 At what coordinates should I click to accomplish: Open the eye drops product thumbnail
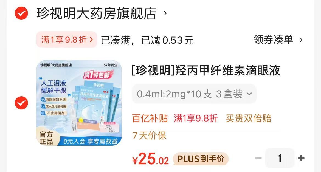(79, 103)
